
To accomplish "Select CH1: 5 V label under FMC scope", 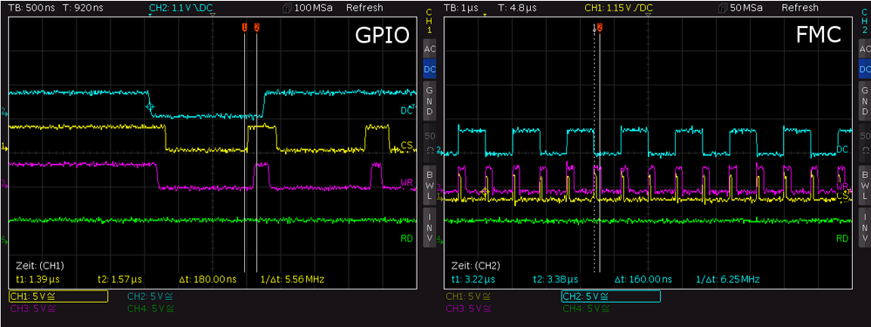I will 467,296.
